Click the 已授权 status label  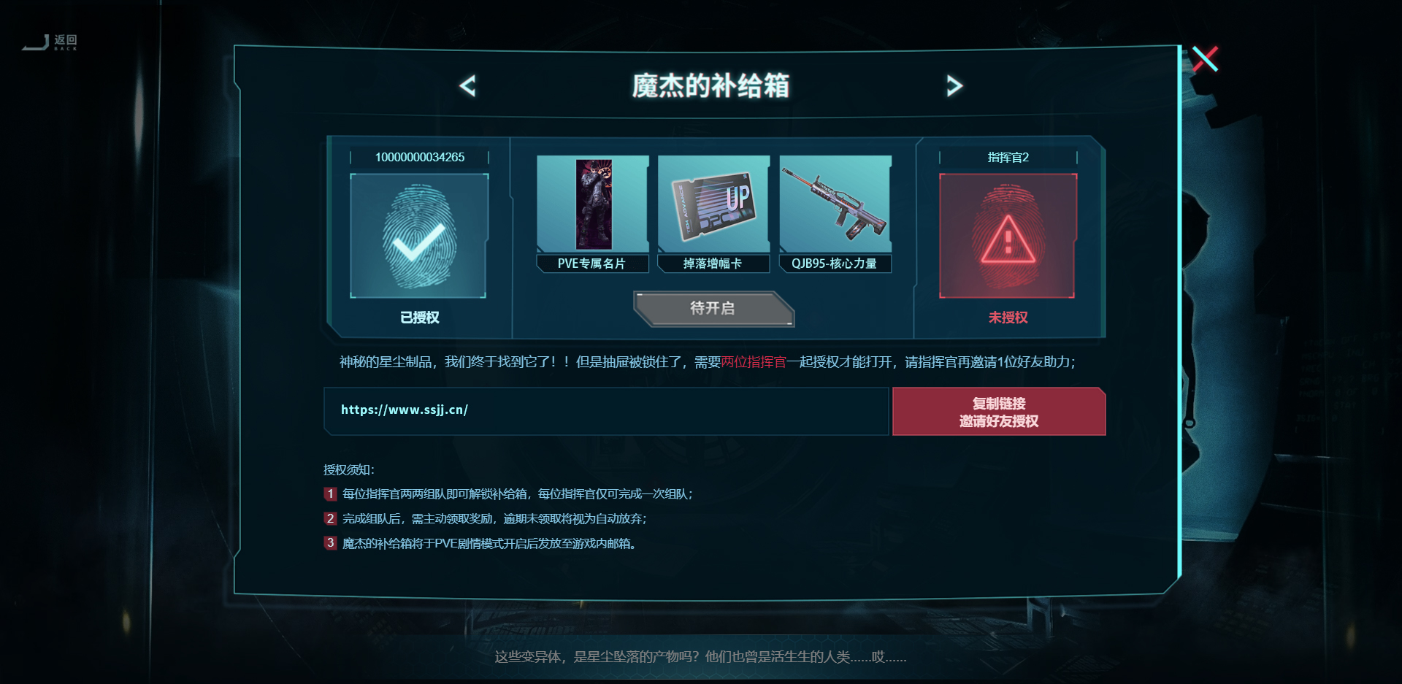pos(420,318)
